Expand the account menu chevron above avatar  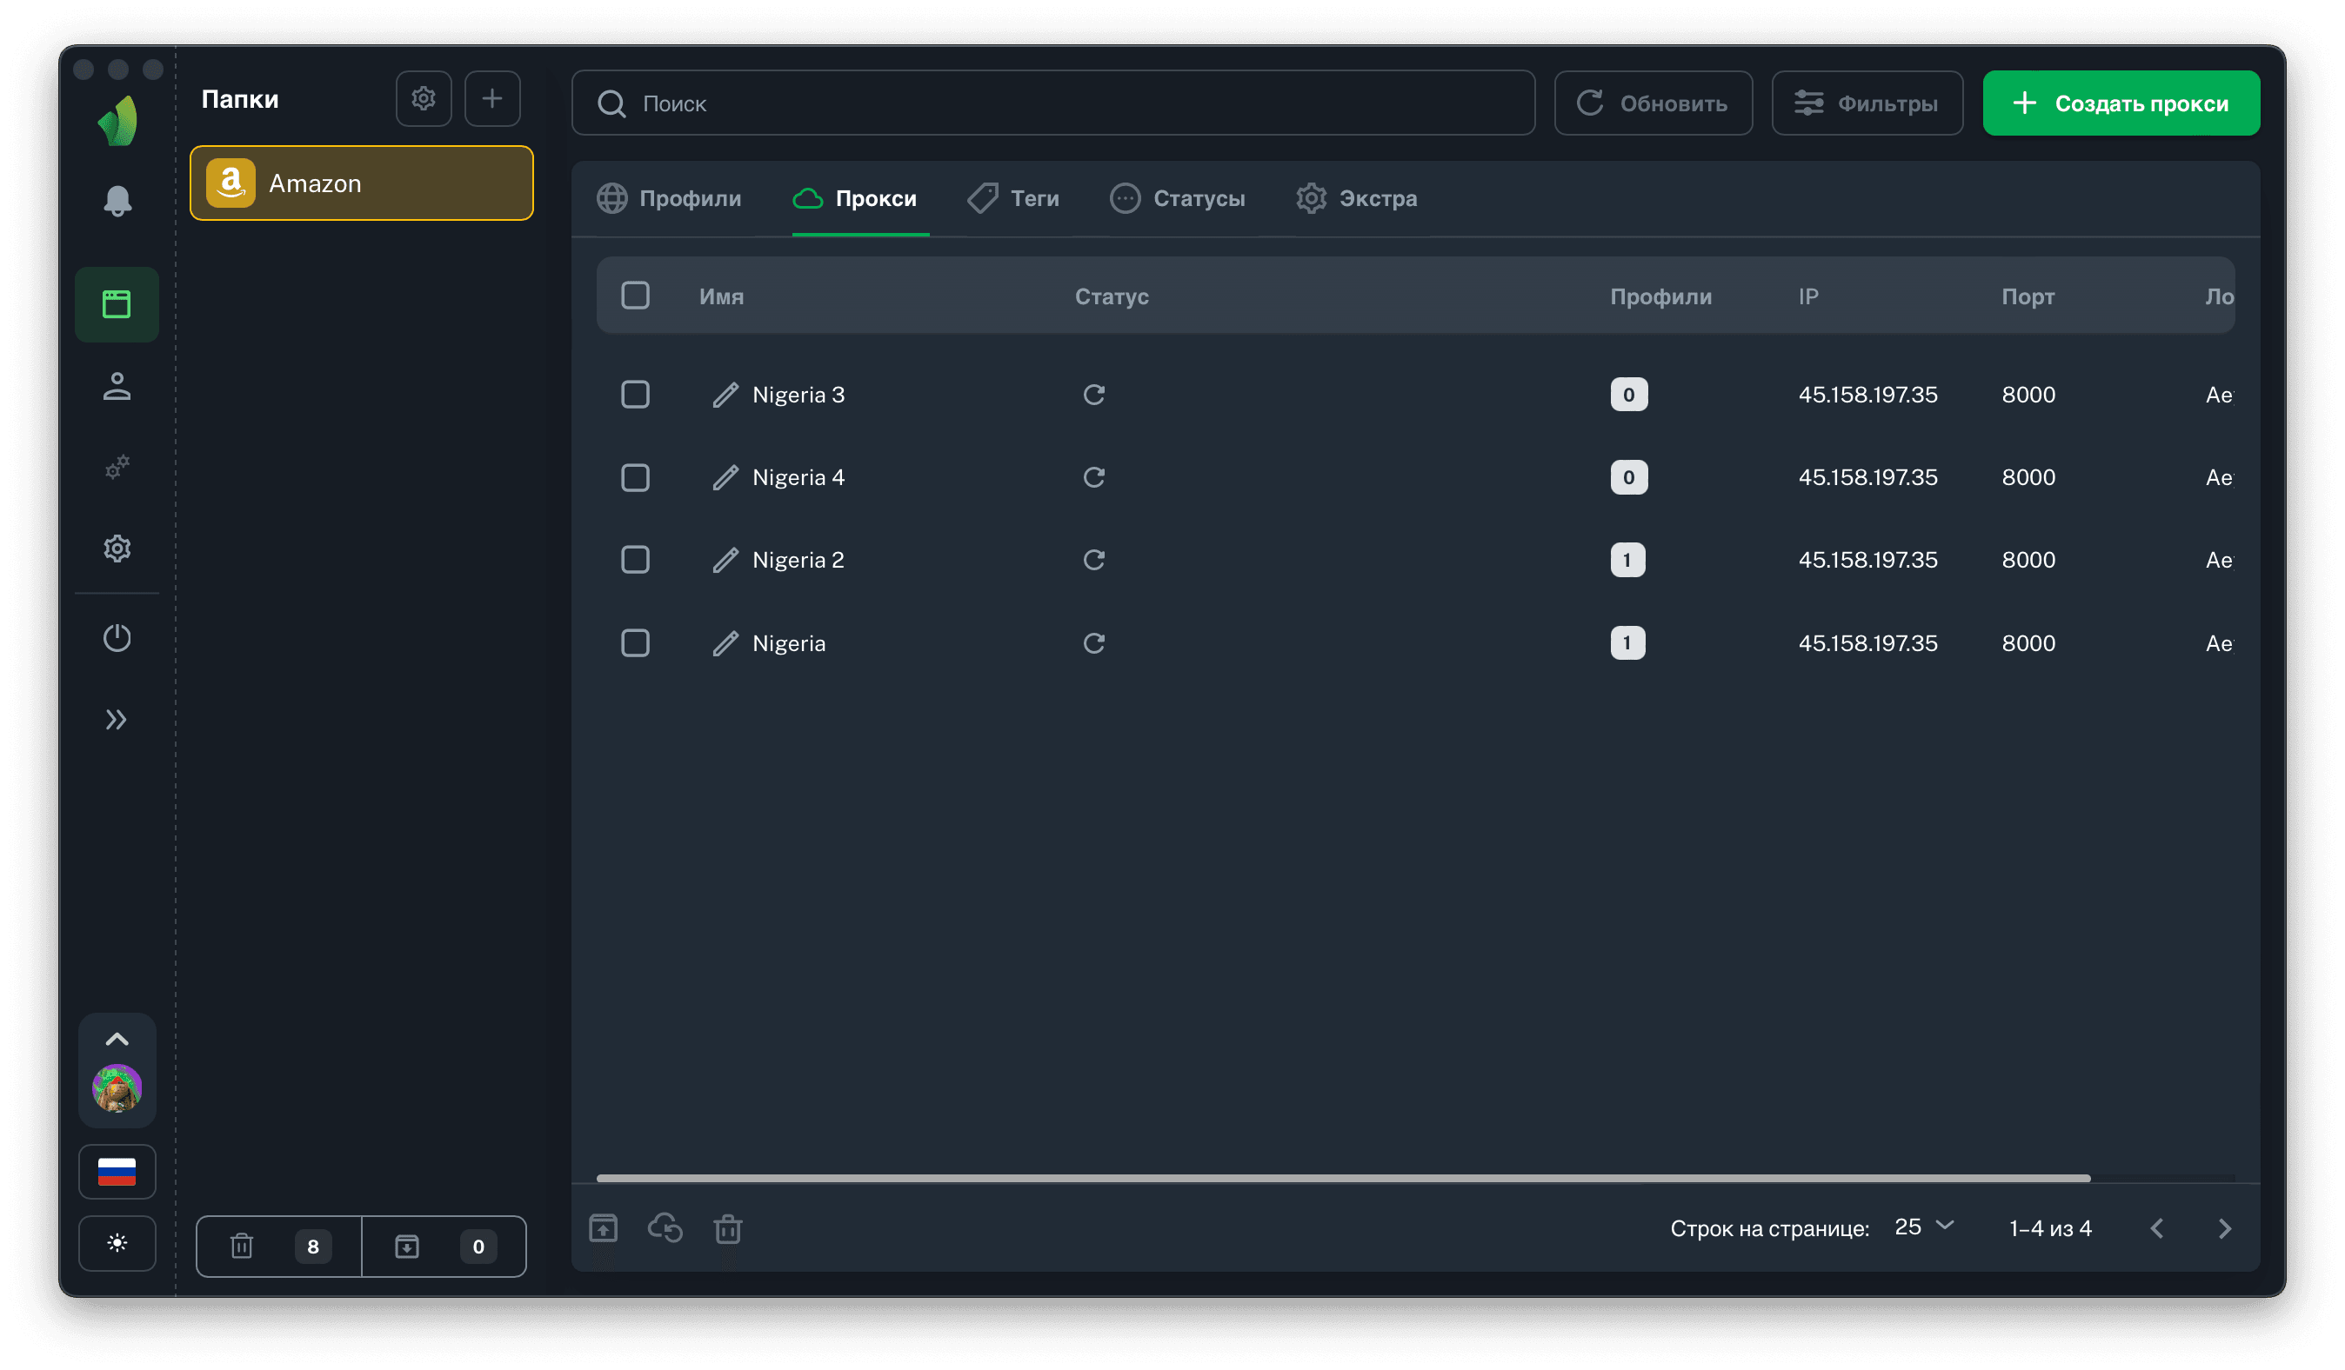pos(117,1039)
